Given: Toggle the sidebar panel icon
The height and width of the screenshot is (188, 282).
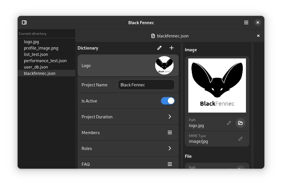Looking at the screenshot, I should [24, 22].
